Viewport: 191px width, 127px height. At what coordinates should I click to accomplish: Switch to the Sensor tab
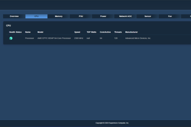pyautogui.click(x=148, y=16)
